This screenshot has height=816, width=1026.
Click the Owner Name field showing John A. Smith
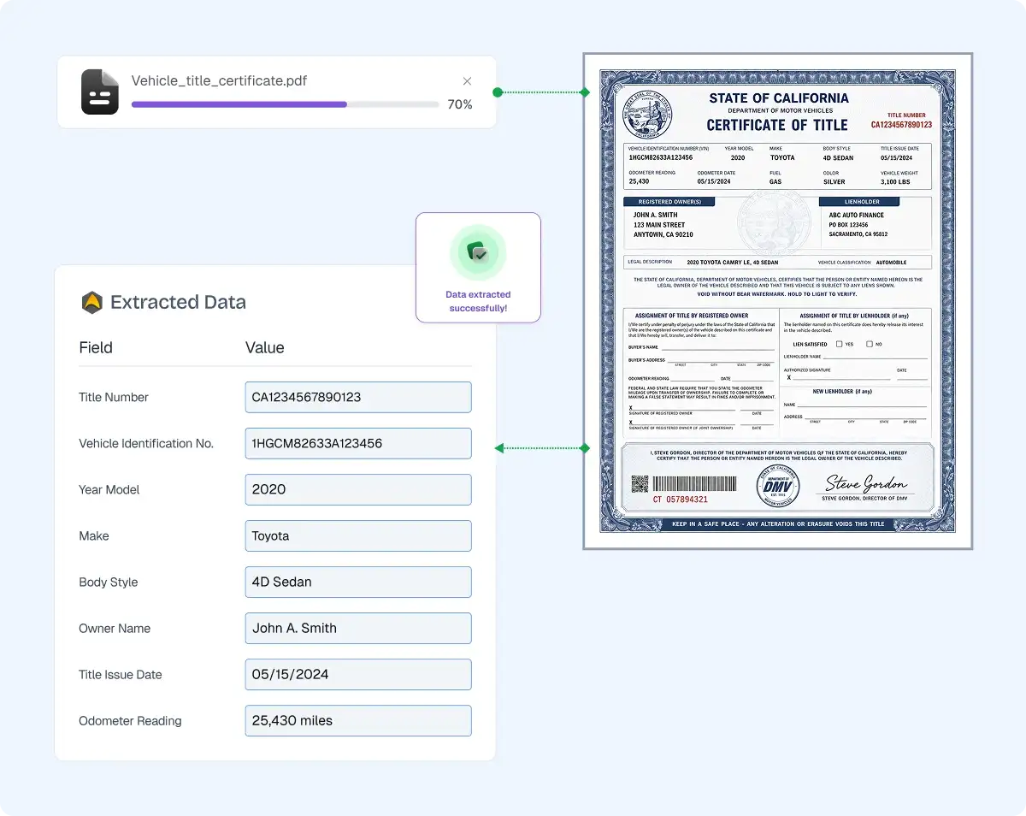357,628
